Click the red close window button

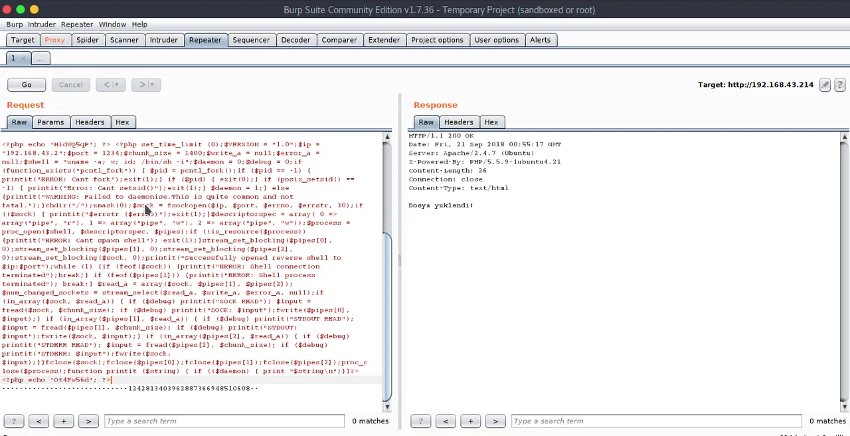click(7, 9)
